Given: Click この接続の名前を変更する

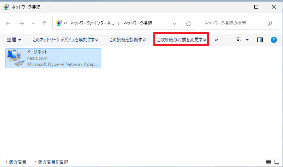Looking at the screenshot, I should 181,40.
